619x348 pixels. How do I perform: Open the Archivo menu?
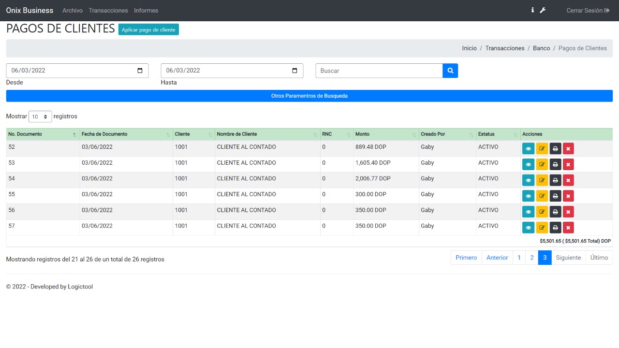tap(73, 10)
